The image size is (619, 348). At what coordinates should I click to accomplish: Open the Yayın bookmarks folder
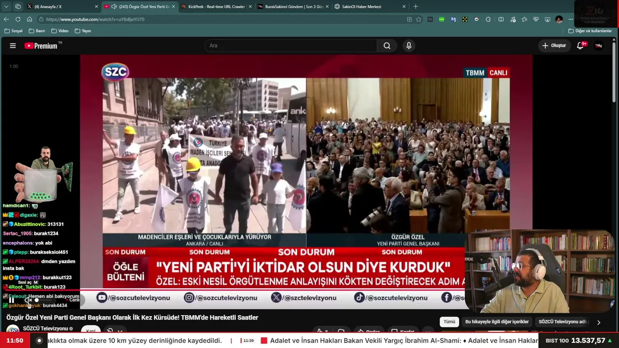pyautogui.click(x=83, y=31)
